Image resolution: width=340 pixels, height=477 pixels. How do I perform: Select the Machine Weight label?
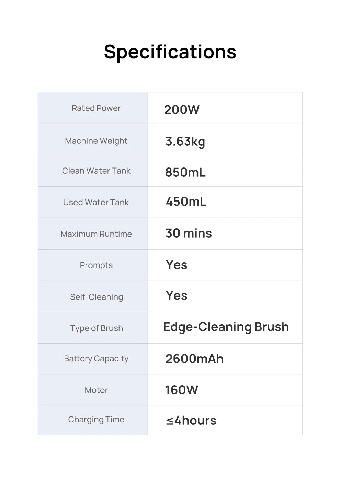click(96, 141)
